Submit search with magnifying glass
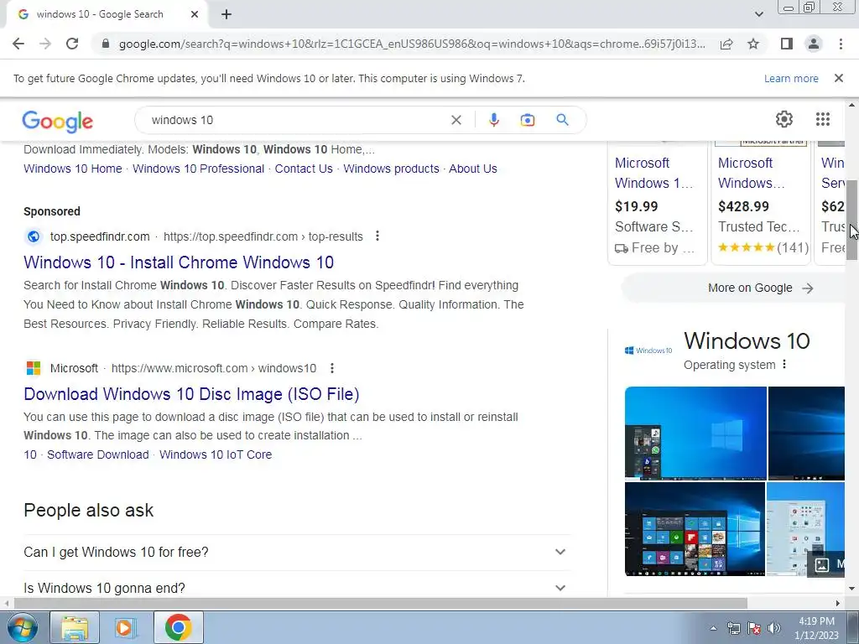 (x=562, y=120)
